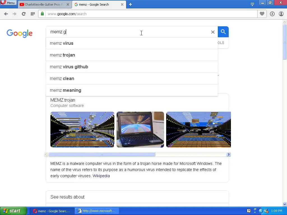287x215 pixels.
Task: Choose suggestion memz virus
Action: 132,43
